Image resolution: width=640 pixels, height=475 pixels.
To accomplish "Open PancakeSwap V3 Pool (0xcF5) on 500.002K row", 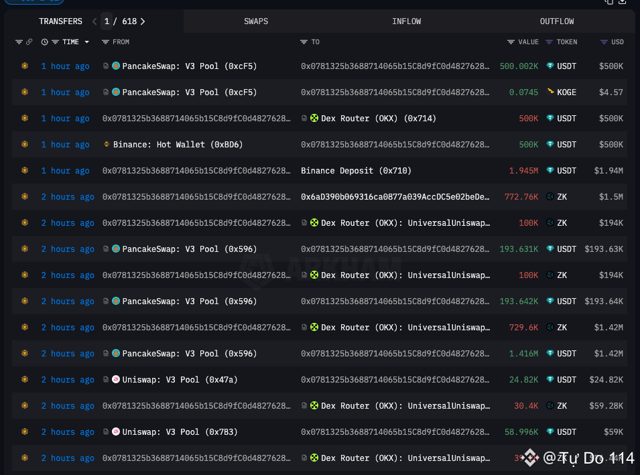I will 190,66.
